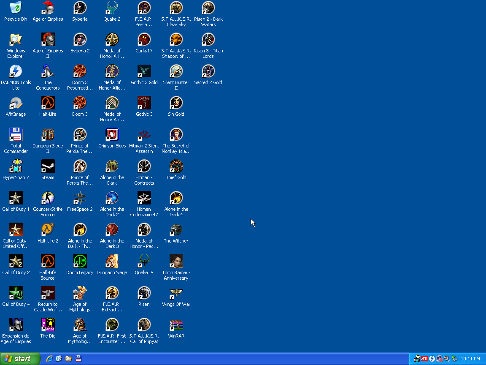The width and height of the screenshot is (486, 365).
Task: Select the WinImage desktop icon
Action: [16, 103]
